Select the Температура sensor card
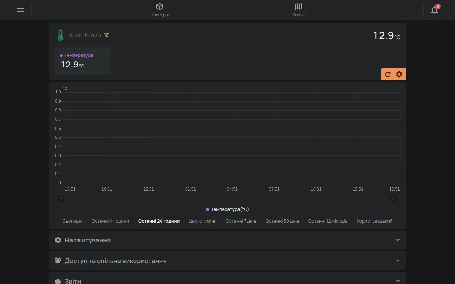Viewport: 455px width, 284px height. pyautogui.click(x=82, y=61)
